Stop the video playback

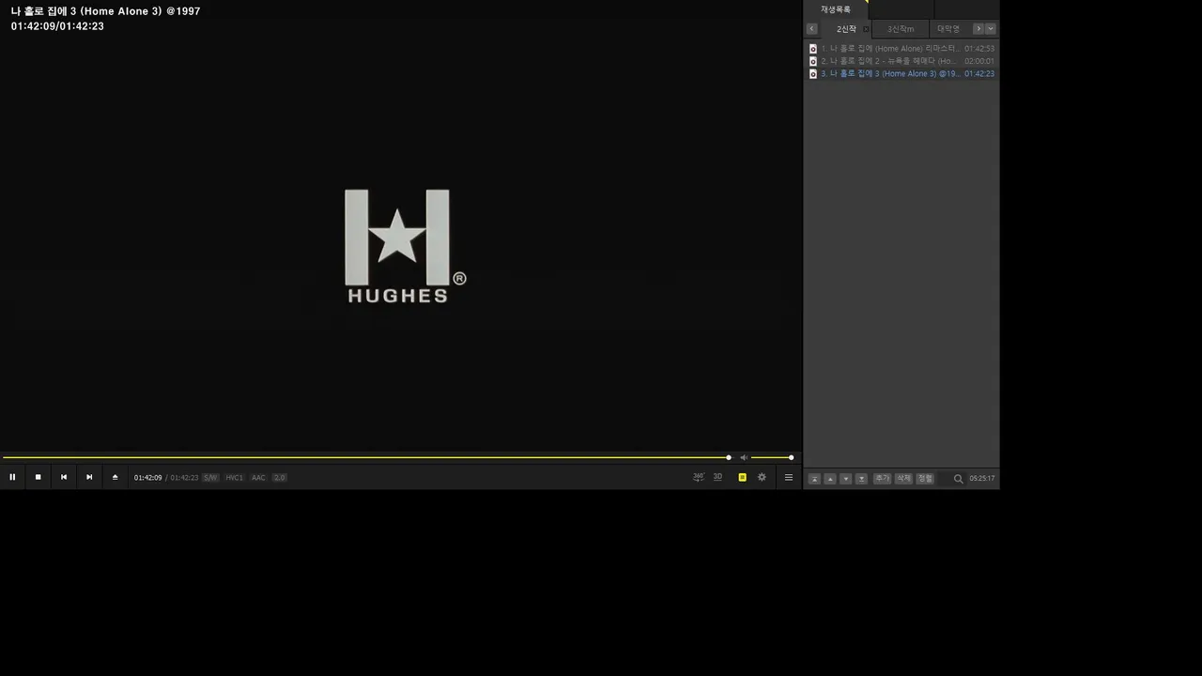point(38,477)
